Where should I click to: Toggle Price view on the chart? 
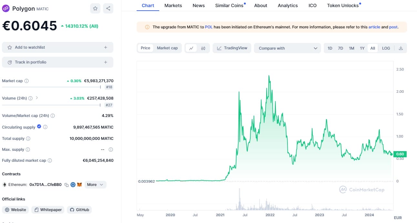(145, 48)
